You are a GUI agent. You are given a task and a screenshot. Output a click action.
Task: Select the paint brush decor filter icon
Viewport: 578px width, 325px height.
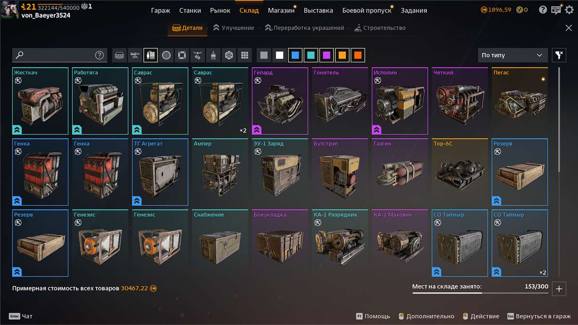213,55
